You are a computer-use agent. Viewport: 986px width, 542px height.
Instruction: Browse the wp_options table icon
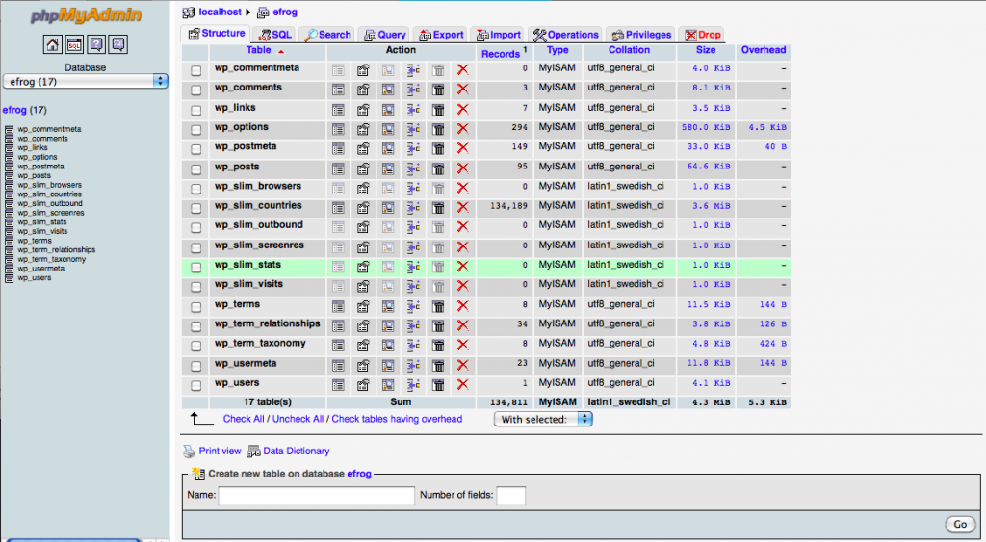338,129
